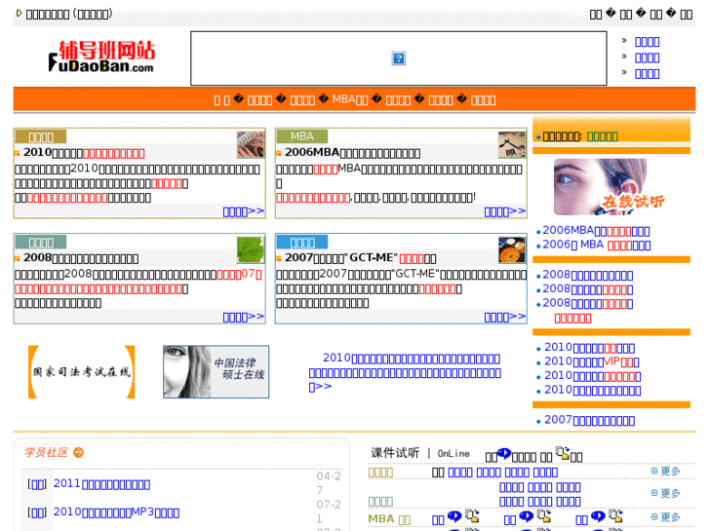Click the third blue listen bubble in MBA row
The height and width of the screenshot is (531, 709).
(598, 516)
